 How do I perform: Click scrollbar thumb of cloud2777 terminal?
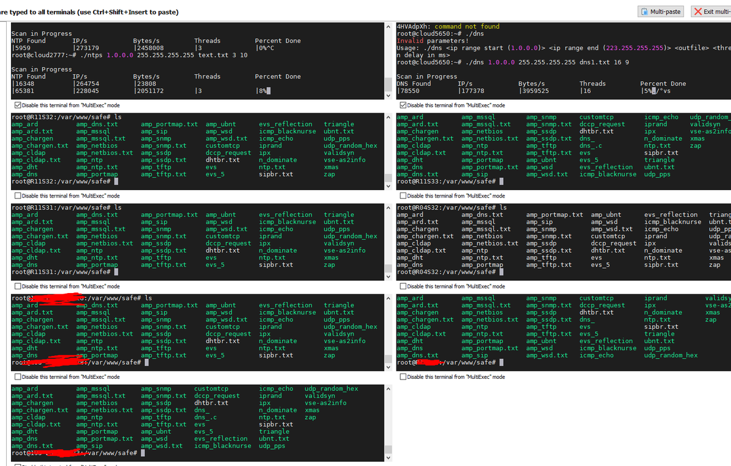click(390, 84)
